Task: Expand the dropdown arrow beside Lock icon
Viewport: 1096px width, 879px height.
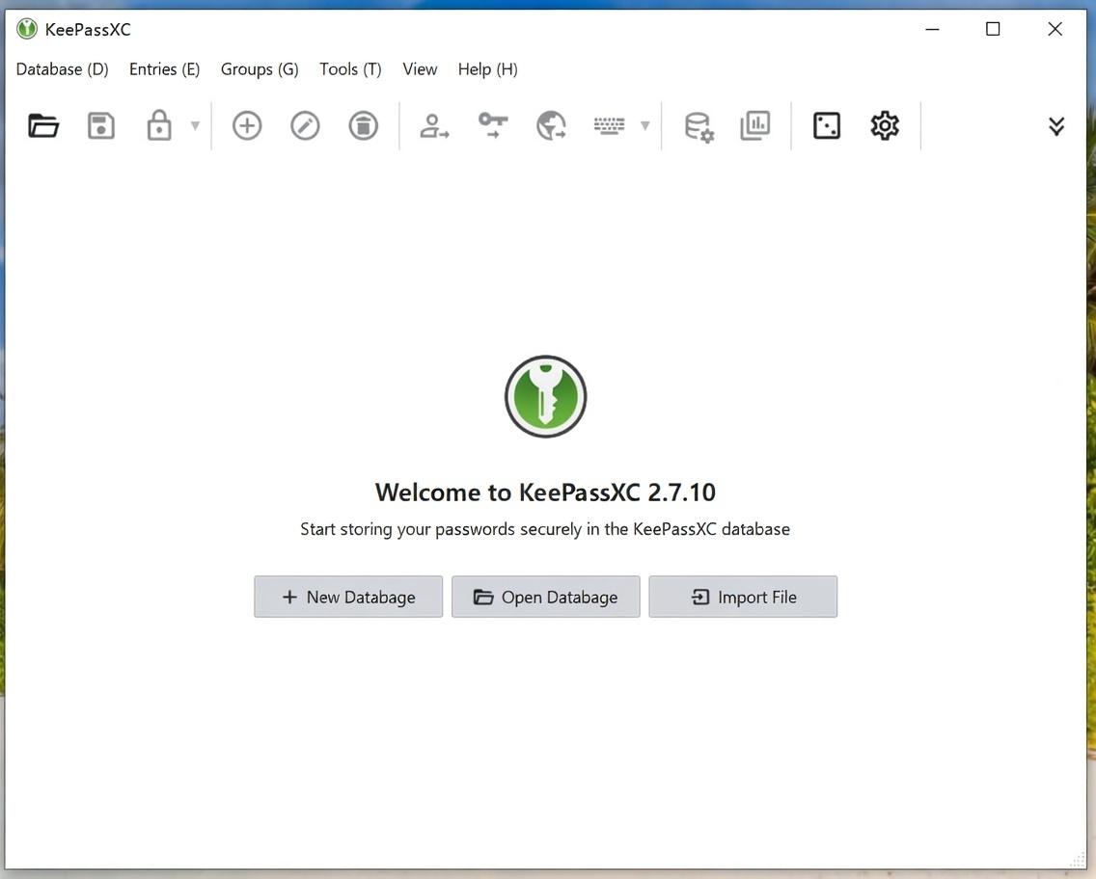Action: click(195, 125)
